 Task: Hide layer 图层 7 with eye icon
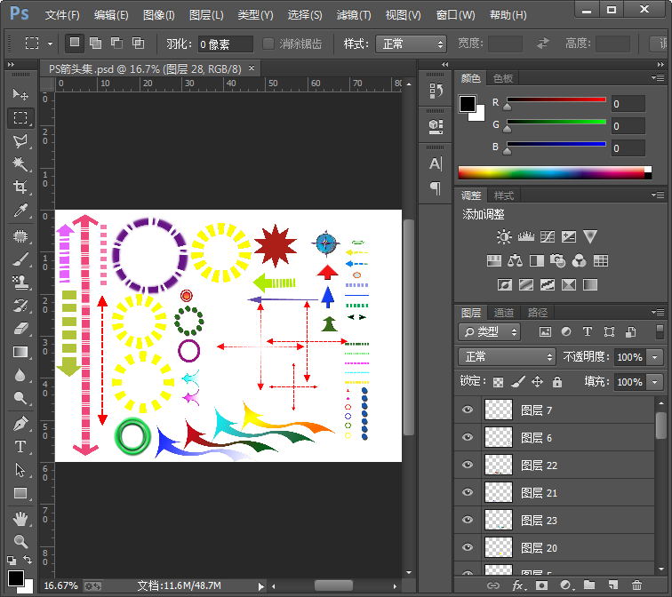(x=468, y=410)
